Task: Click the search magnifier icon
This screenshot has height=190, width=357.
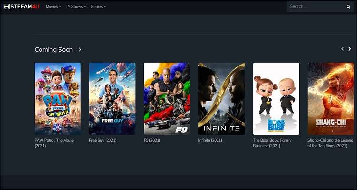Action: point(348,7)
